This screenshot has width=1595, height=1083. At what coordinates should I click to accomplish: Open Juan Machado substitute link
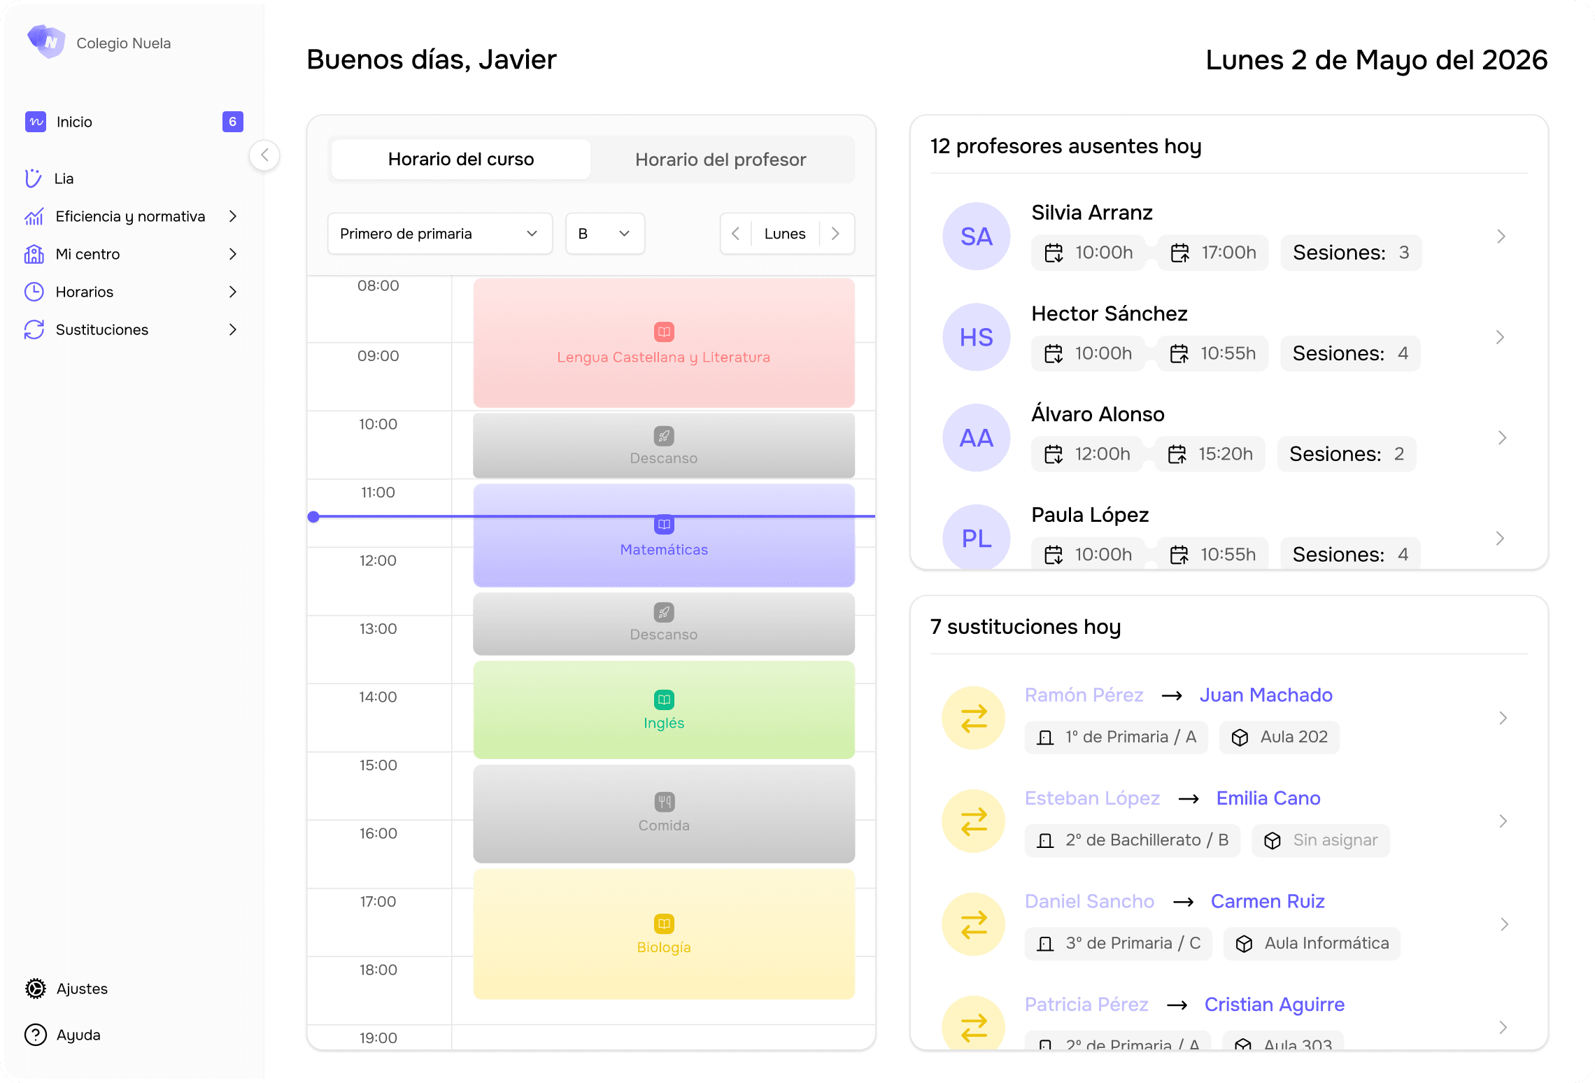[1266, 695]
